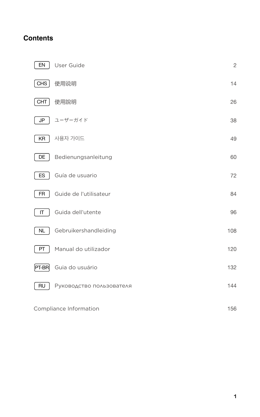Open the English User Guide entry
The height and width of the screenshot is (417, 260).
coord(69,65)
